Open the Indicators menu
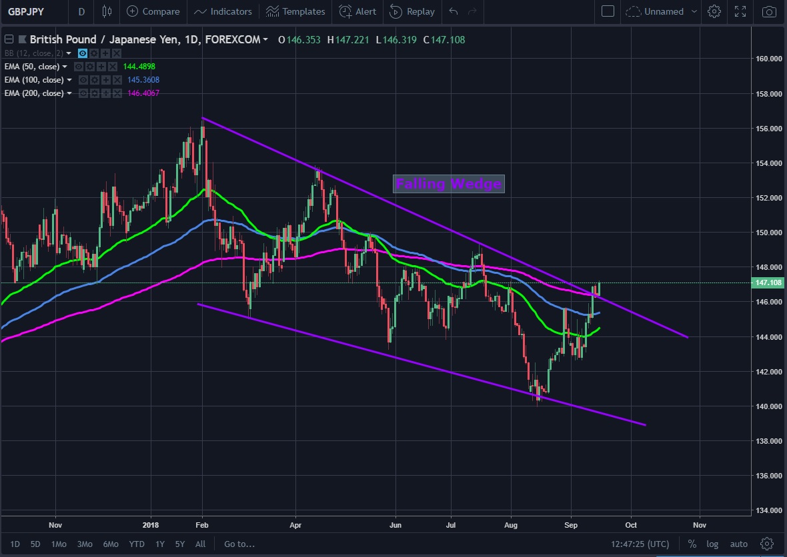 coord(223,11)
